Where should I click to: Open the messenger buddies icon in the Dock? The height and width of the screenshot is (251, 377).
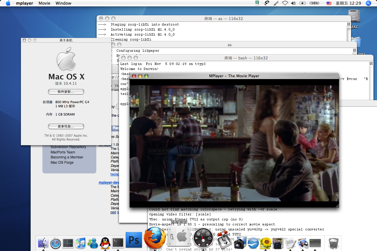pos(93,243)
